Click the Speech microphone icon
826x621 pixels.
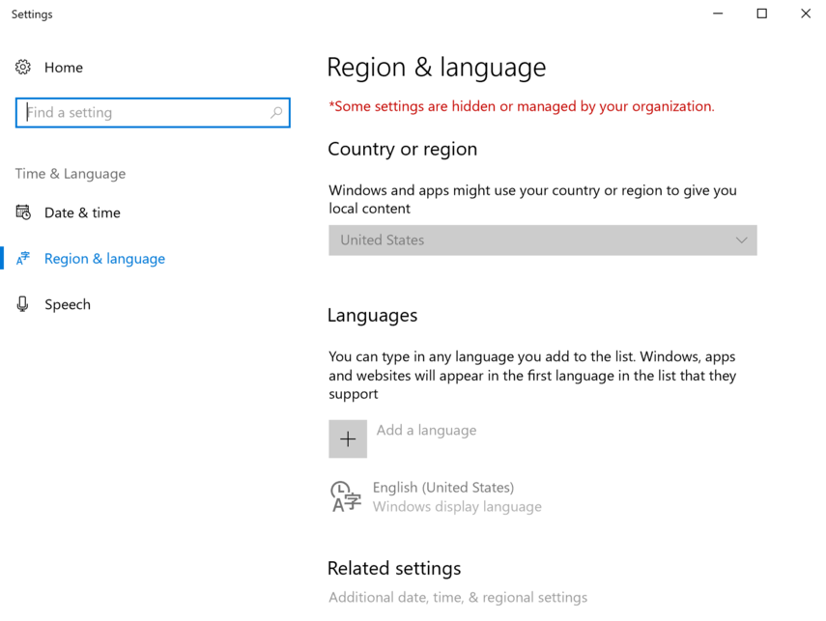[23, 304]
